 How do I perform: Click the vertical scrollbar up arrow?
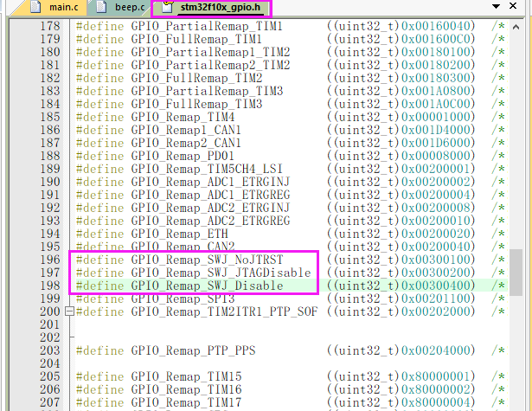(516, 27)
